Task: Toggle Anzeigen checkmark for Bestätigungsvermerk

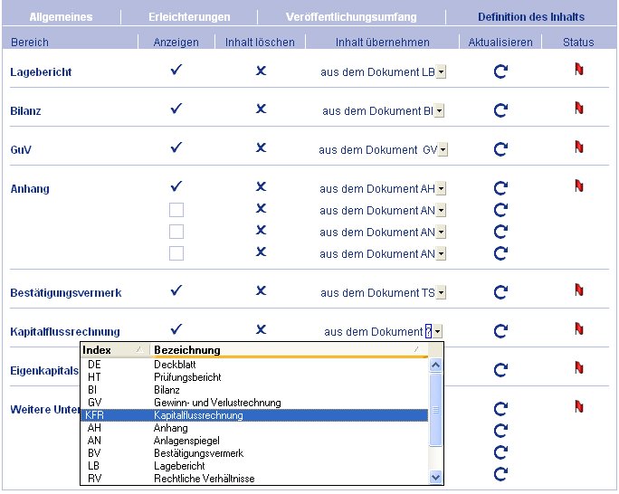Action: (176, 290)
